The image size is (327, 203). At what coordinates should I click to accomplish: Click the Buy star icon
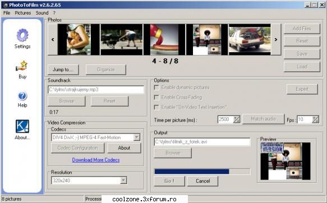(x=22, y=66)
